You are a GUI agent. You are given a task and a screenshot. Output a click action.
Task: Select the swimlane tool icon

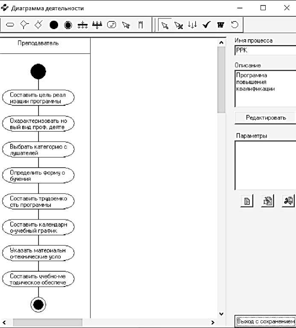click(x=141, y=25)
